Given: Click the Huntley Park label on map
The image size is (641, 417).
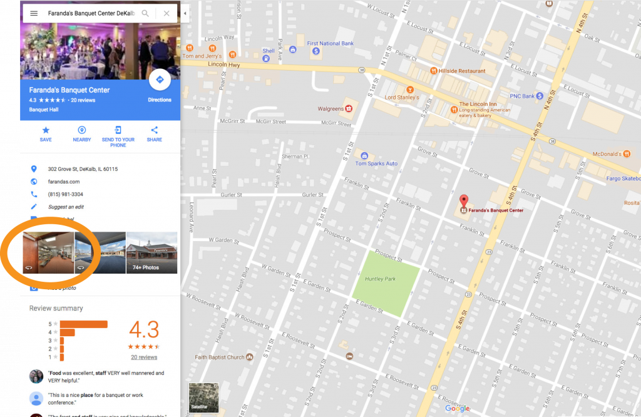Looking at the screenshot, I should [x=380, y=279].
